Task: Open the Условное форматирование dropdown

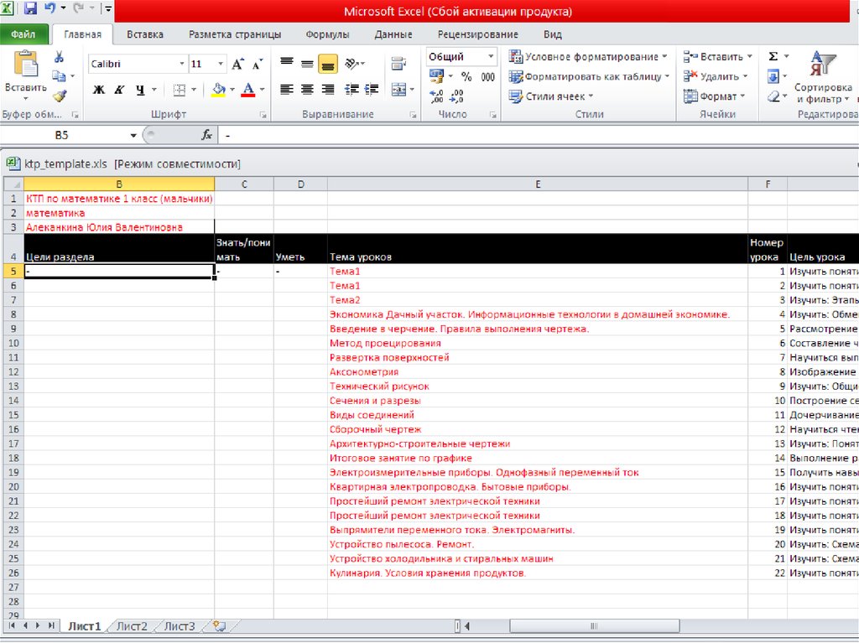Action: point(587,57)
